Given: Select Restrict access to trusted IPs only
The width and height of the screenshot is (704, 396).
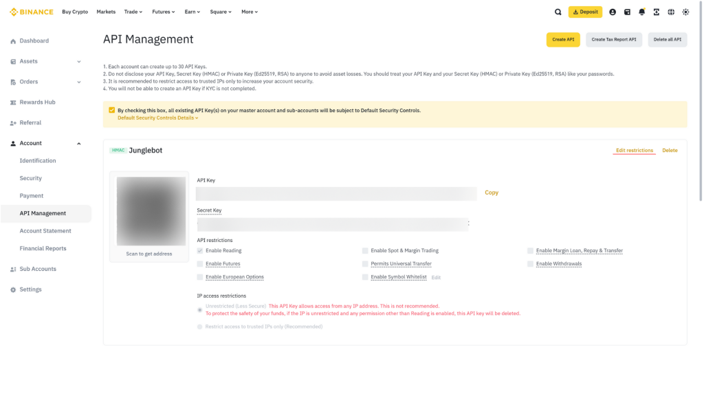Looking at the screenshot, I should 200,327.
